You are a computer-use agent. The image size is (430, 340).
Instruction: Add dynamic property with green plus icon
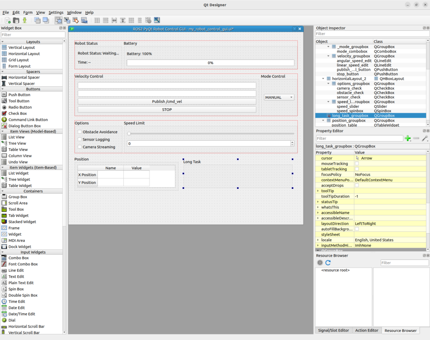(x=408, y=138)
